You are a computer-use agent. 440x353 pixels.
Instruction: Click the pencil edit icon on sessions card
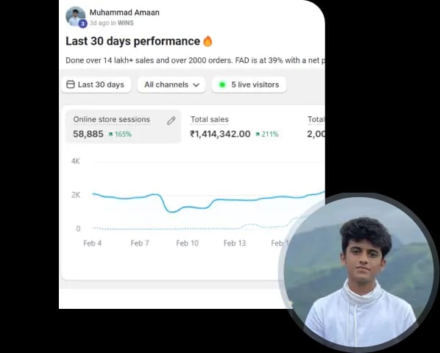[171, 121]
